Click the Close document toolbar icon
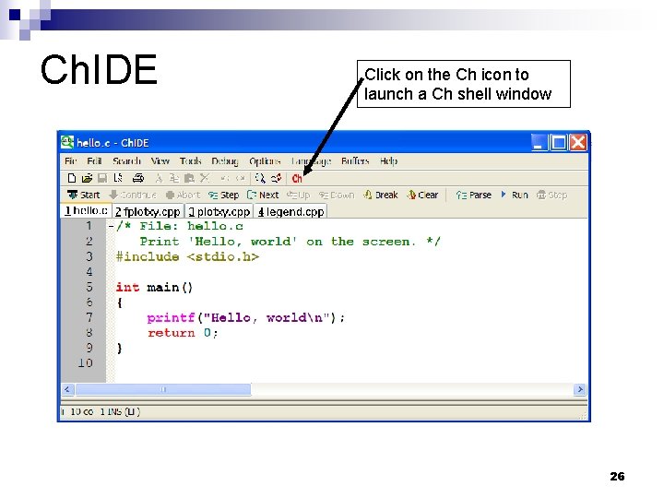The height and width of the screenshot is (498, 664). click(x=118, y=178)
